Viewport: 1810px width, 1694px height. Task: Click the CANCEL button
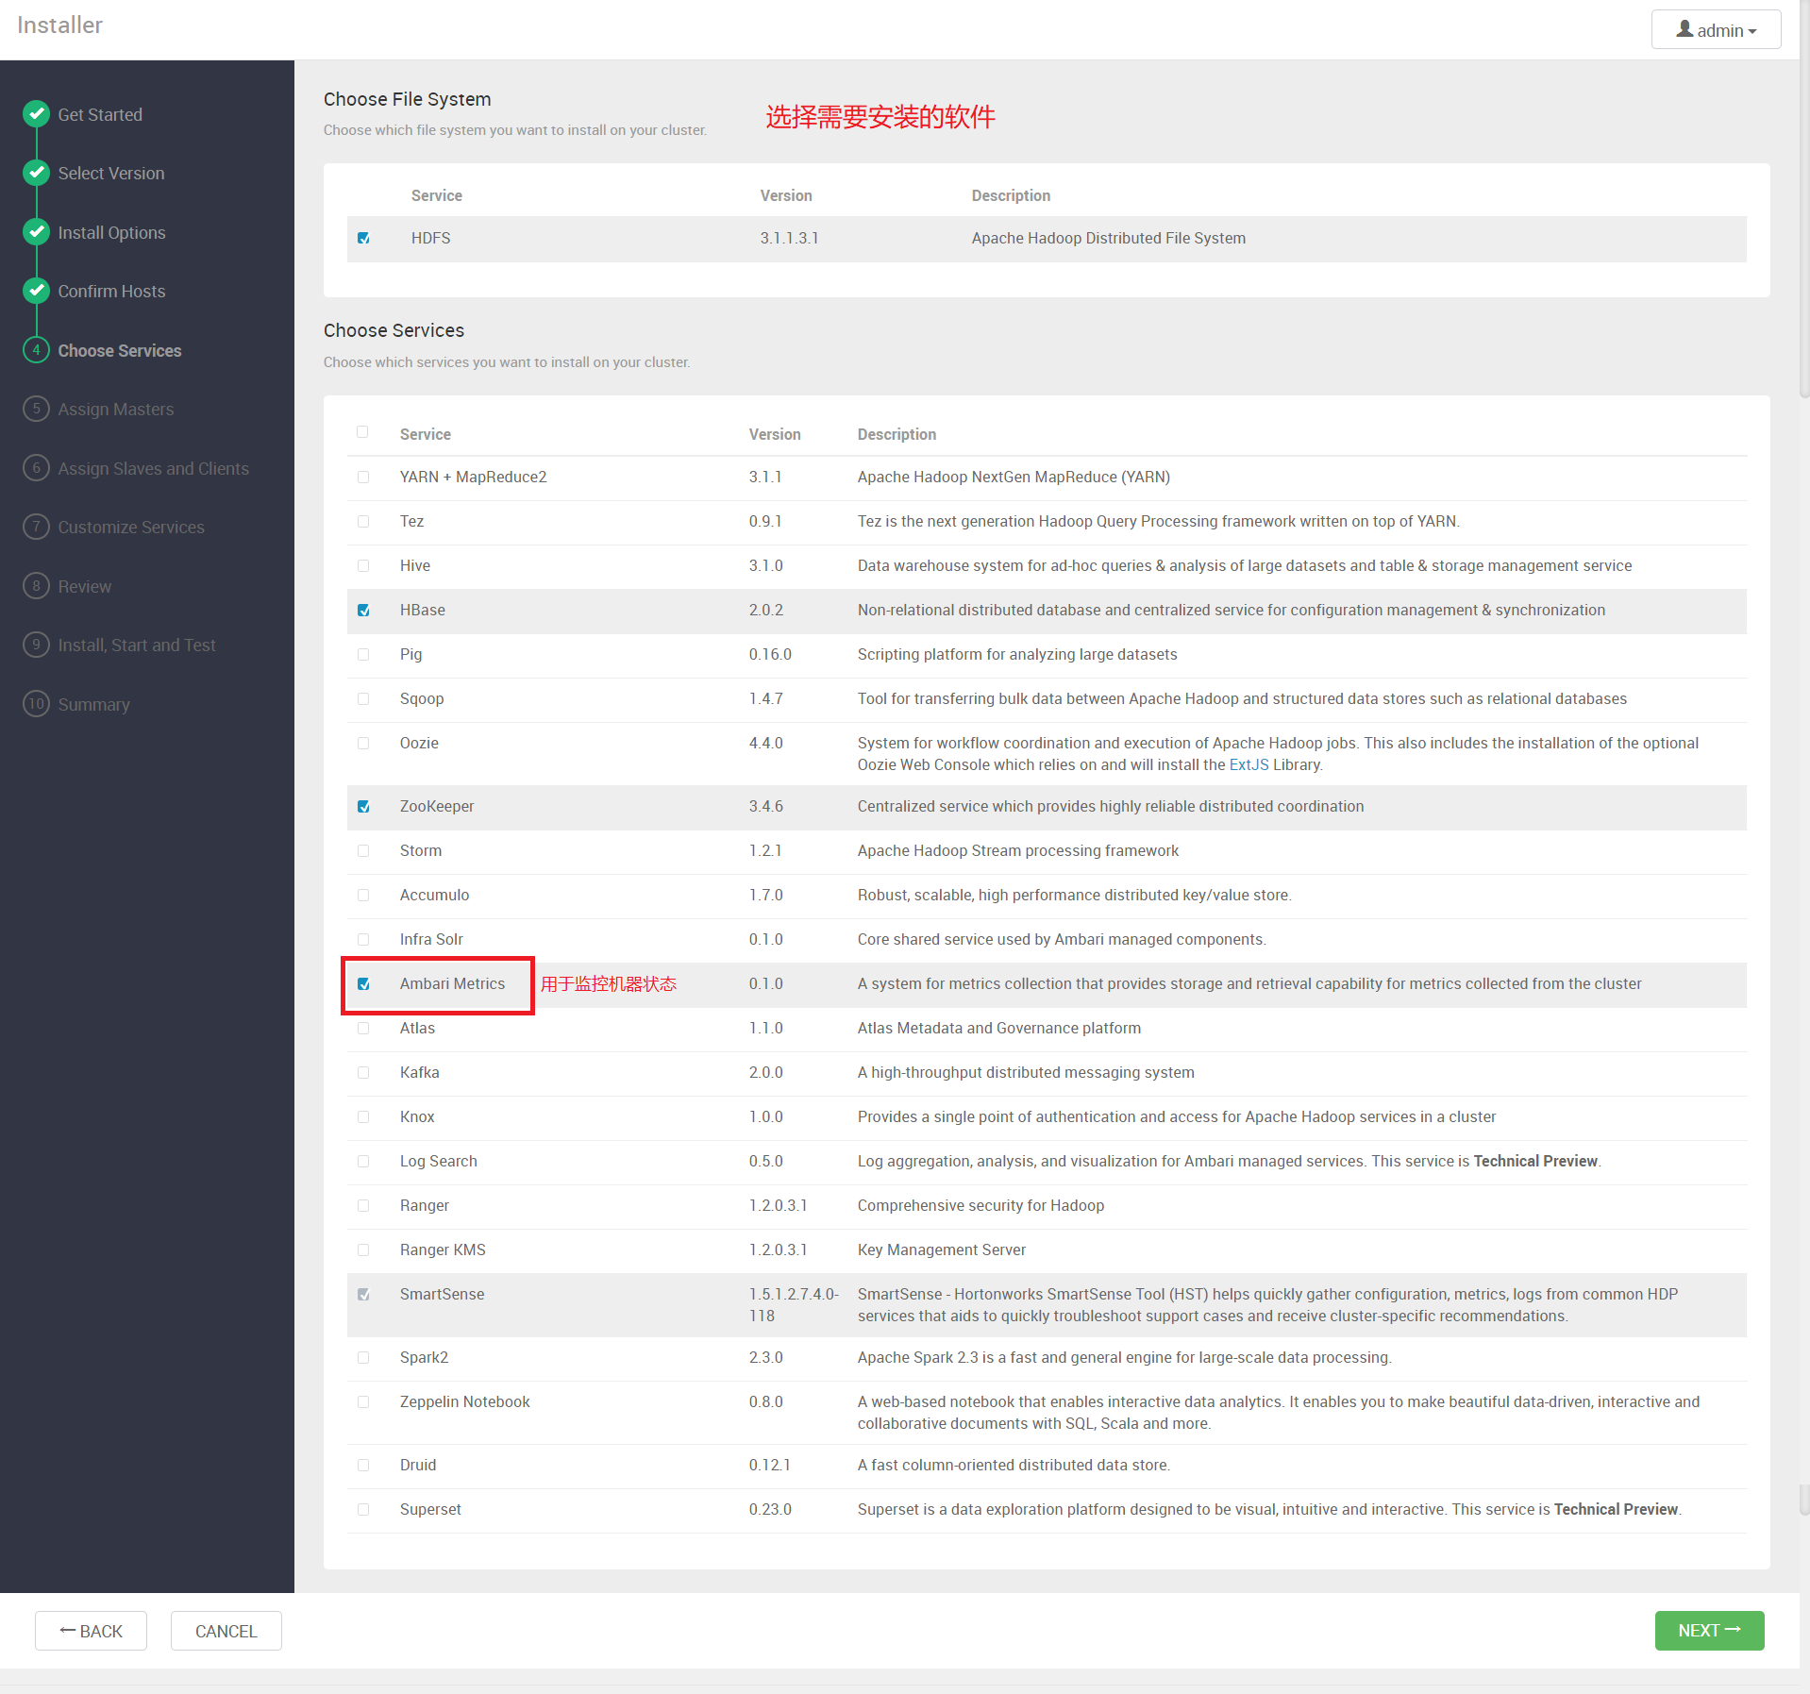(x=226, y=1631)
